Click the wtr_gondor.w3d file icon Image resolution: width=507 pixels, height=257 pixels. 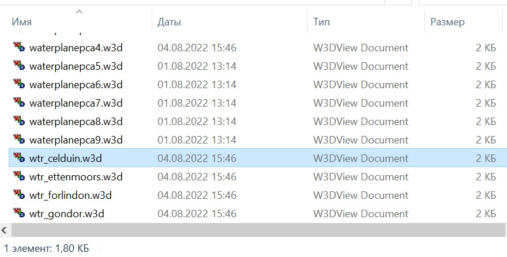(x=19, y=213)
